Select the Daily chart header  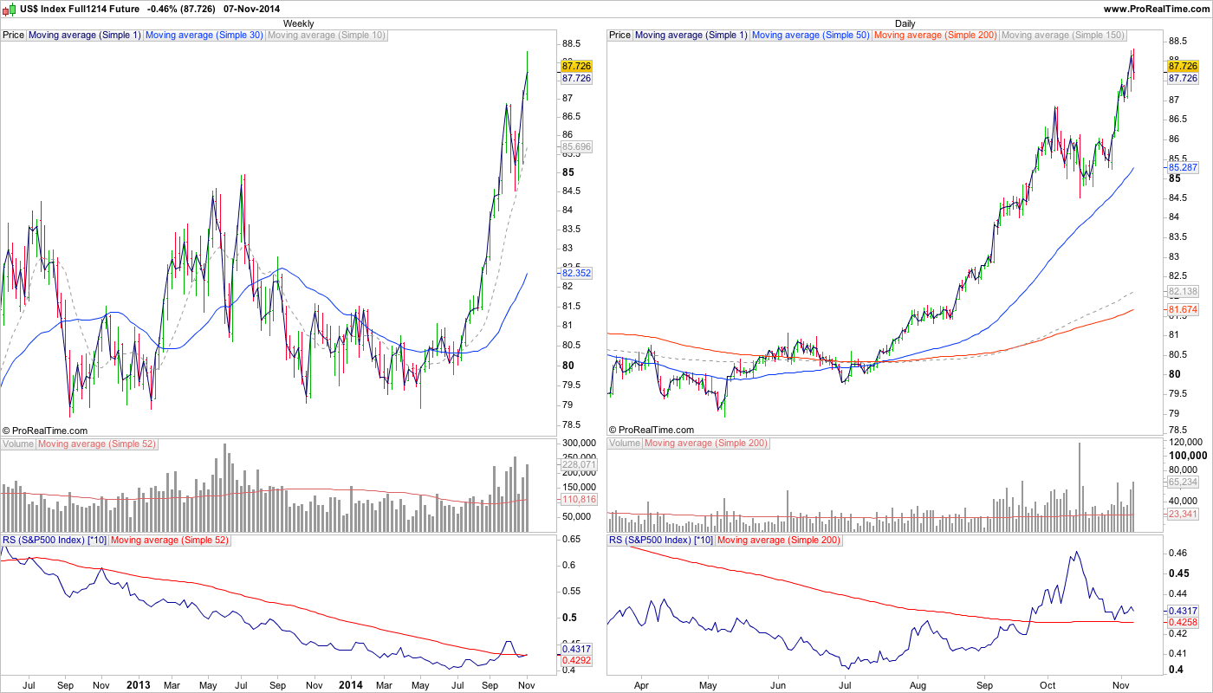pyautogui.click(x=905, y=23)
